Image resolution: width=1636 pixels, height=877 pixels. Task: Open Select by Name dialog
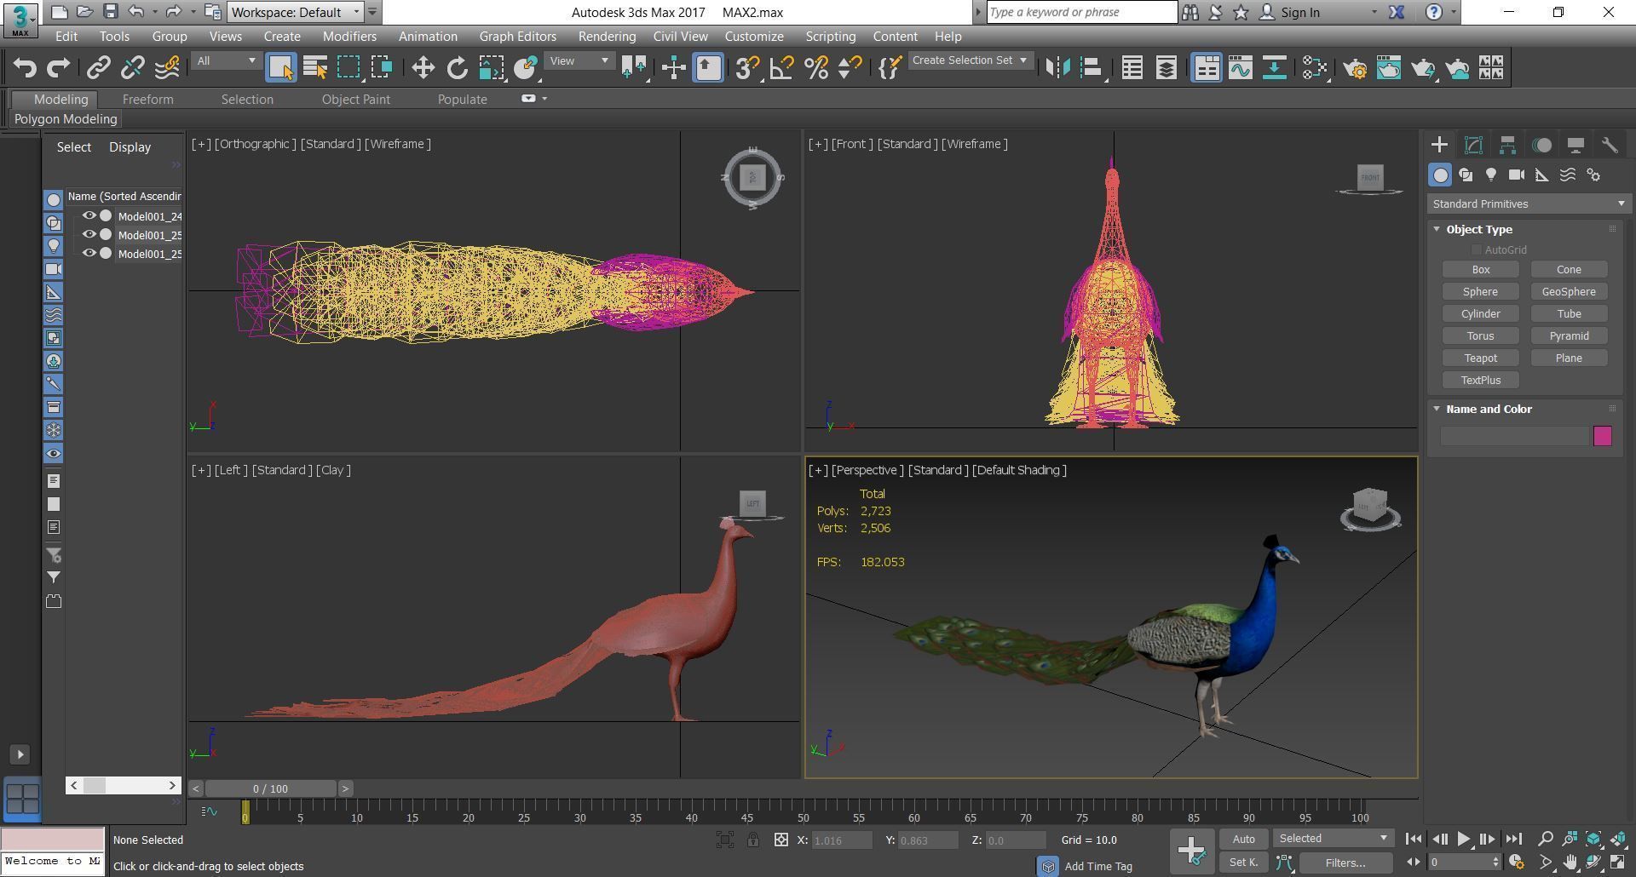pyautogui.click(x=315, y=67)
